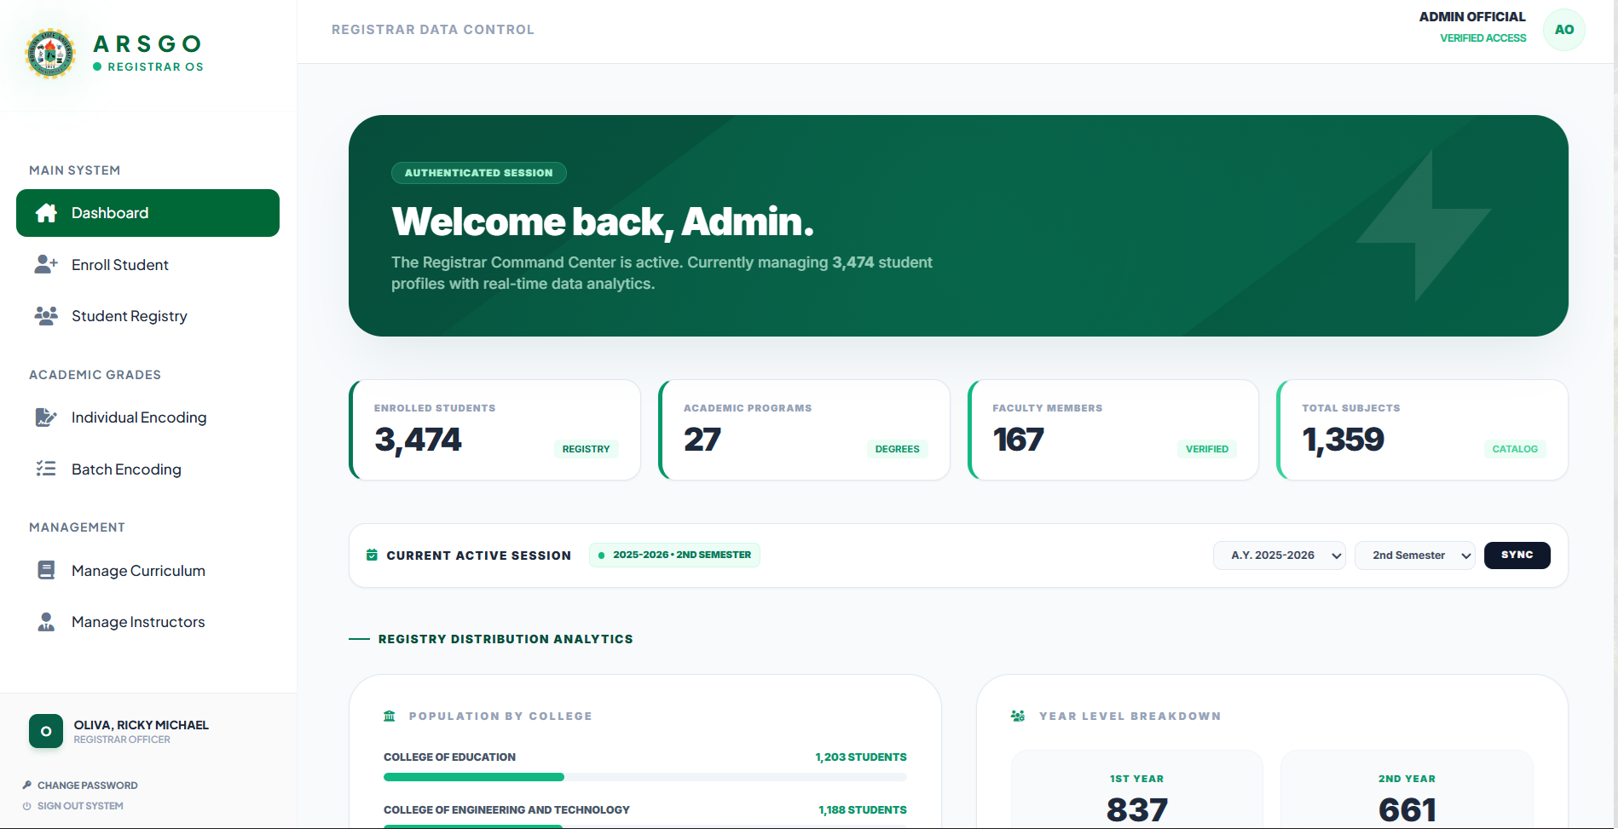Click the Enroll Student add-user icon
Screen dimensions: 1618x829
(x=46, y=265)
